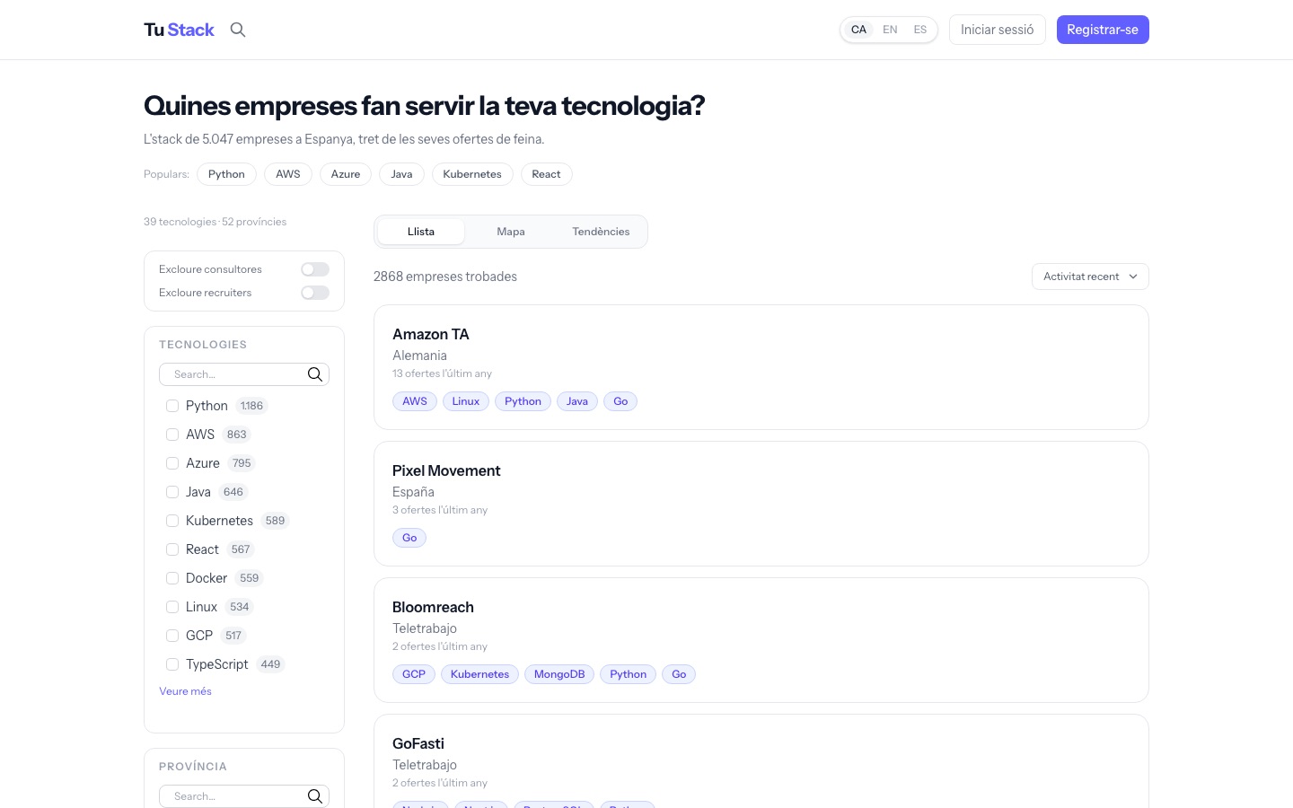Check the AWS technology checkbox

[x=172, y=435]
